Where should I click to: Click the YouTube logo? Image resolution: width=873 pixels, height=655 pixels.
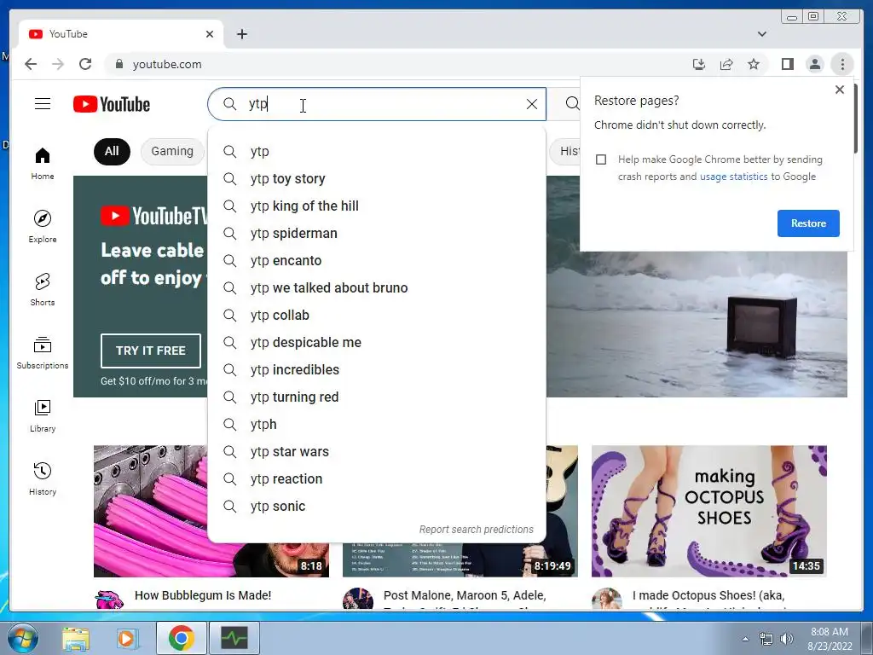pos(112,104)
